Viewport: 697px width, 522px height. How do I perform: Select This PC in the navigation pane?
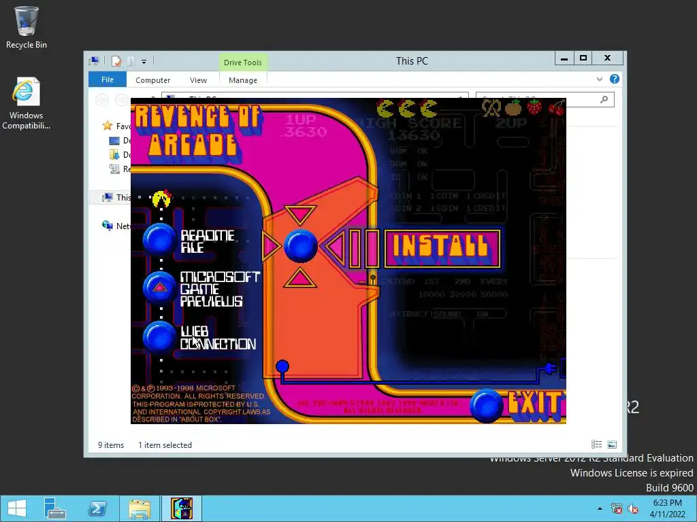pos(117,198)
